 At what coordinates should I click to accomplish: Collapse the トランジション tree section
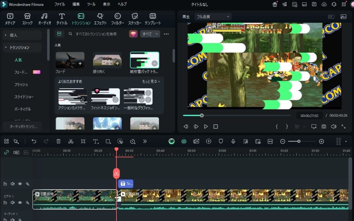point(22,48)
